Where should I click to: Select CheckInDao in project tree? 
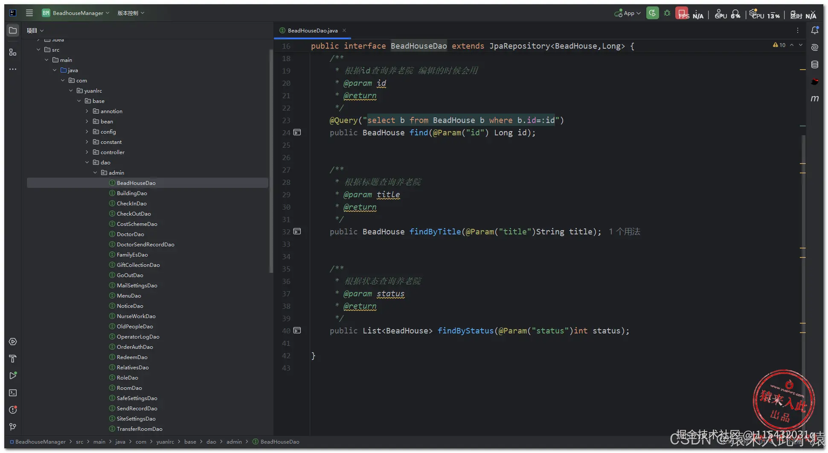tap(132, 203)
